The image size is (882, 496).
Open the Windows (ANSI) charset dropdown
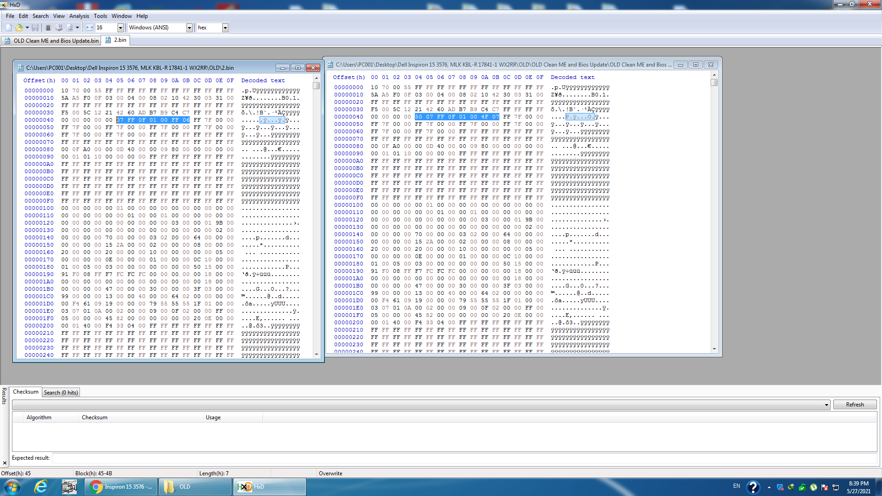(x=189, y=28)
